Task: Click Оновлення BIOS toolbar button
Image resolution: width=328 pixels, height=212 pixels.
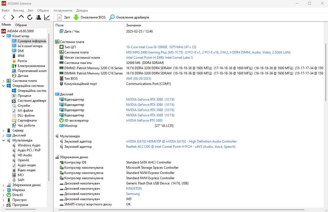Action: [x=89, y=17]
